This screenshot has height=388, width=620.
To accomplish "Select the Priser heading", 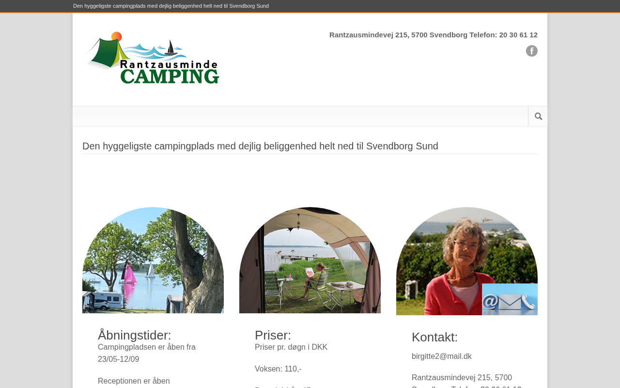I will 273,335.
